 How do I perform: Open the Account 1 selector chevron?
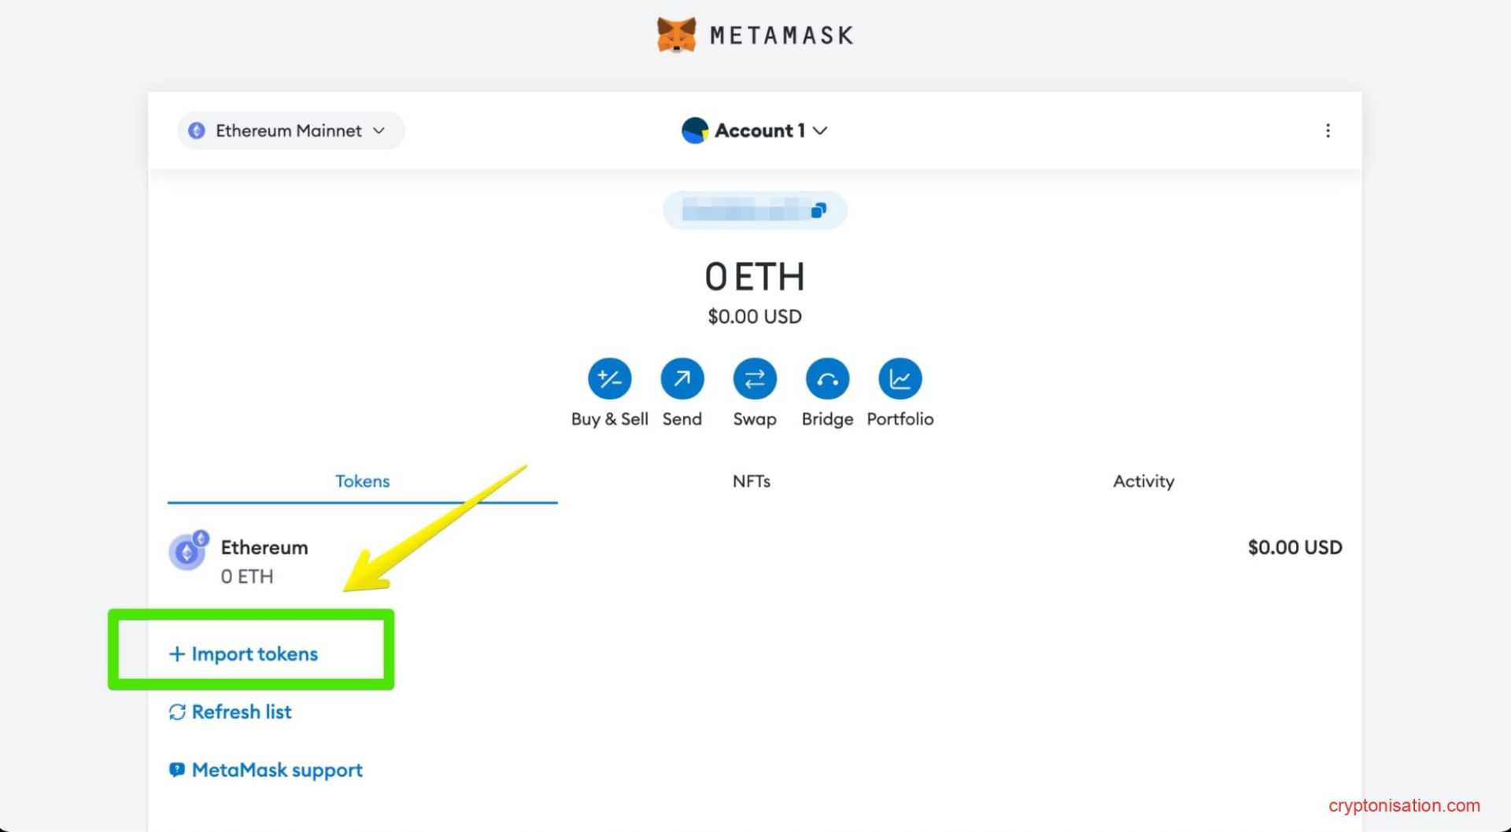[x=820, y=131]
